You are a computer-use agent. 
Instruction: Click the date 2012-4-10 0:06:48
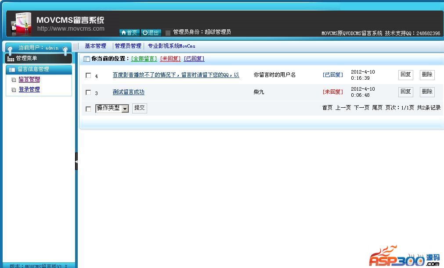[x=363, y=92]
